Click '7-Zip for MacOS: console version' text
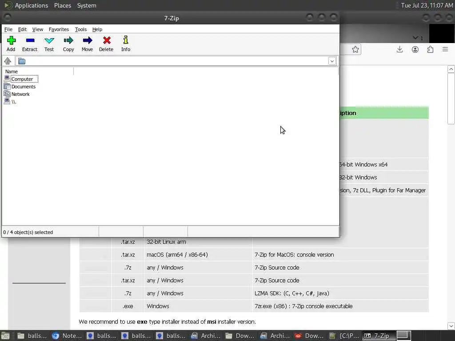Viewport: 455px width, 341px height. coord(294,254)
